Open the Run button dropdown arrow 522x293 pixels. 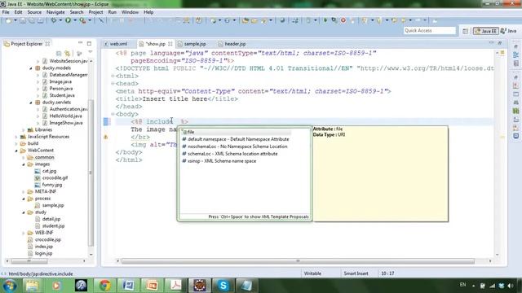pos(75,20)
